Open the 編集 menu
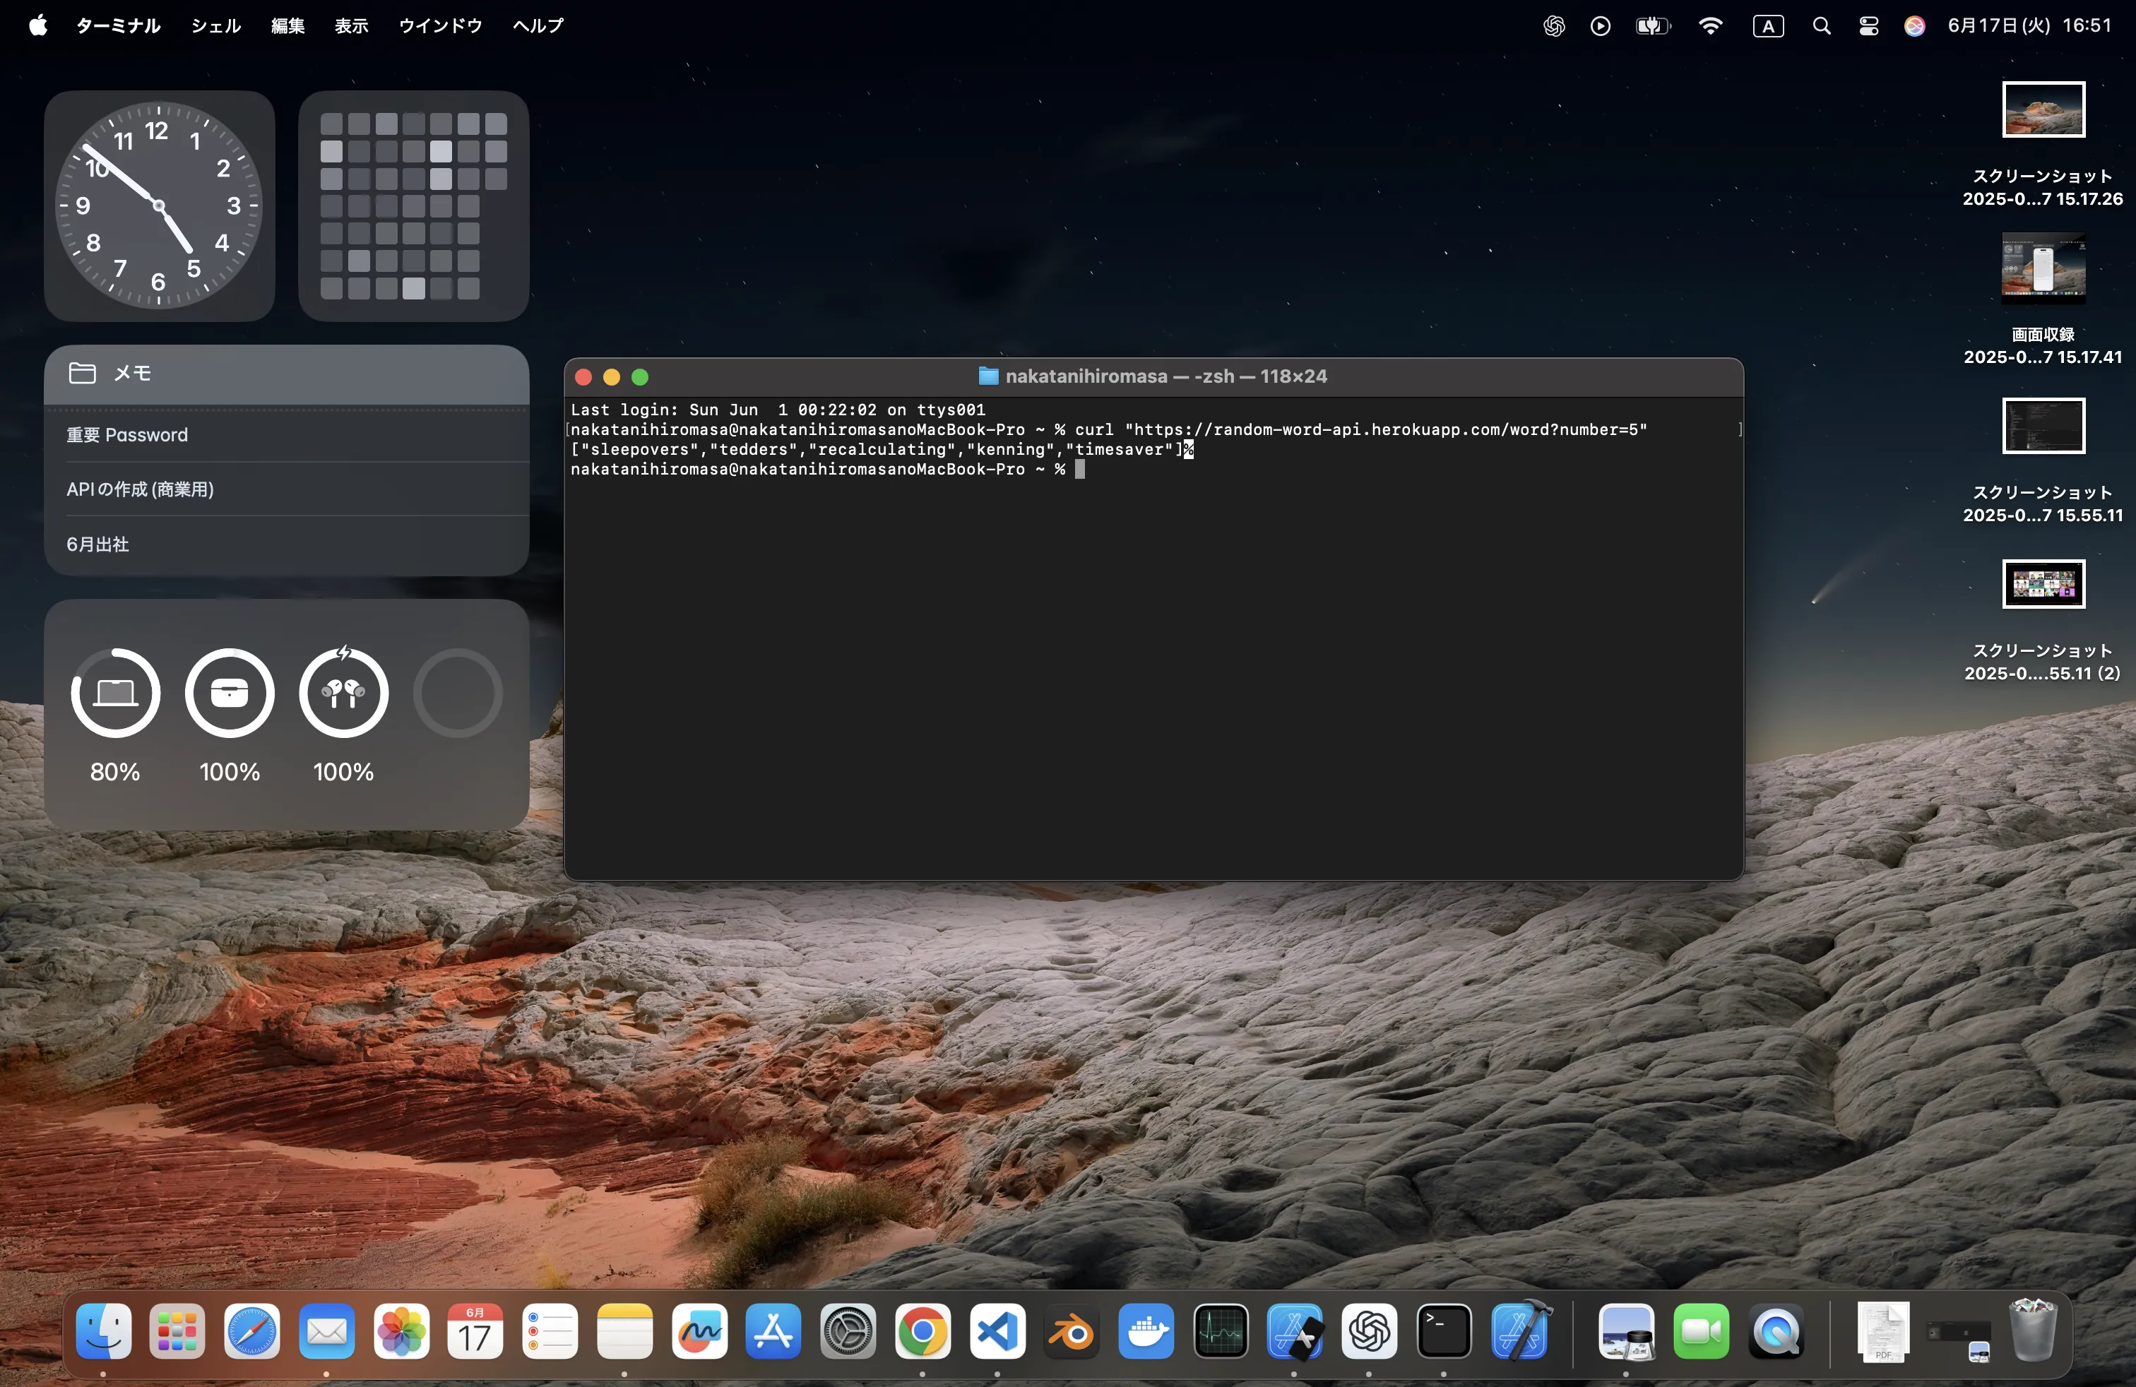 coord(287,26)
